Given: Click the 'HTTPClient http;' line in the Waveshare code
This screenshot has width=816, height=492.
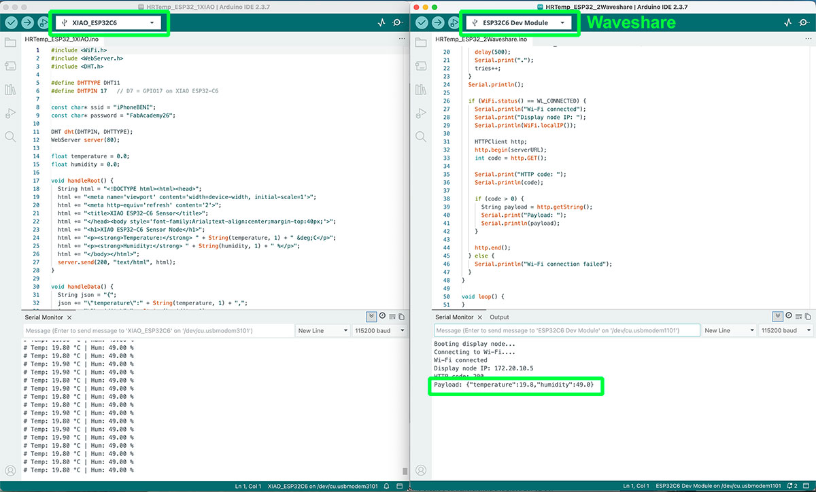Looking at the screenshot, I should (500, 141).
